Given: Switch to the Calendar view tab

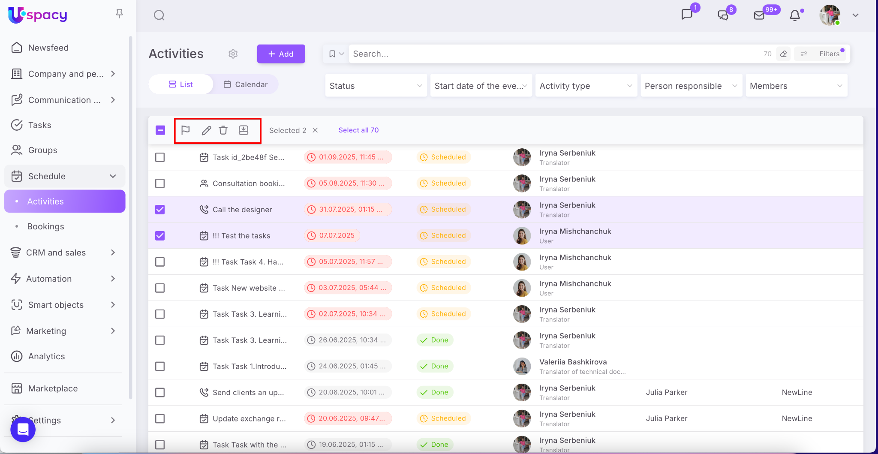Looking at the screenshot, I should point(246,84).
